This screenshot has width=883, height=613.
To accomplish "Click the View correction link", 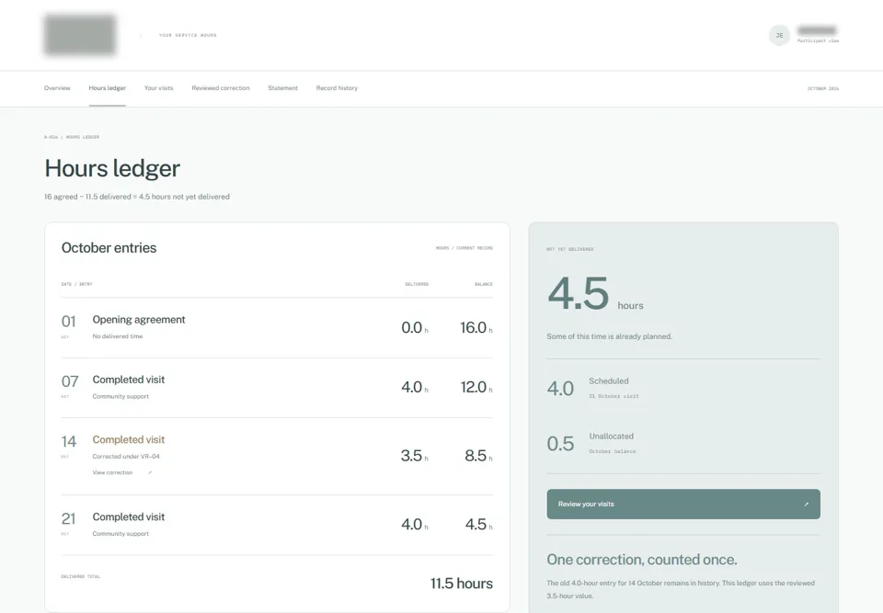I will tap(122, 472).
